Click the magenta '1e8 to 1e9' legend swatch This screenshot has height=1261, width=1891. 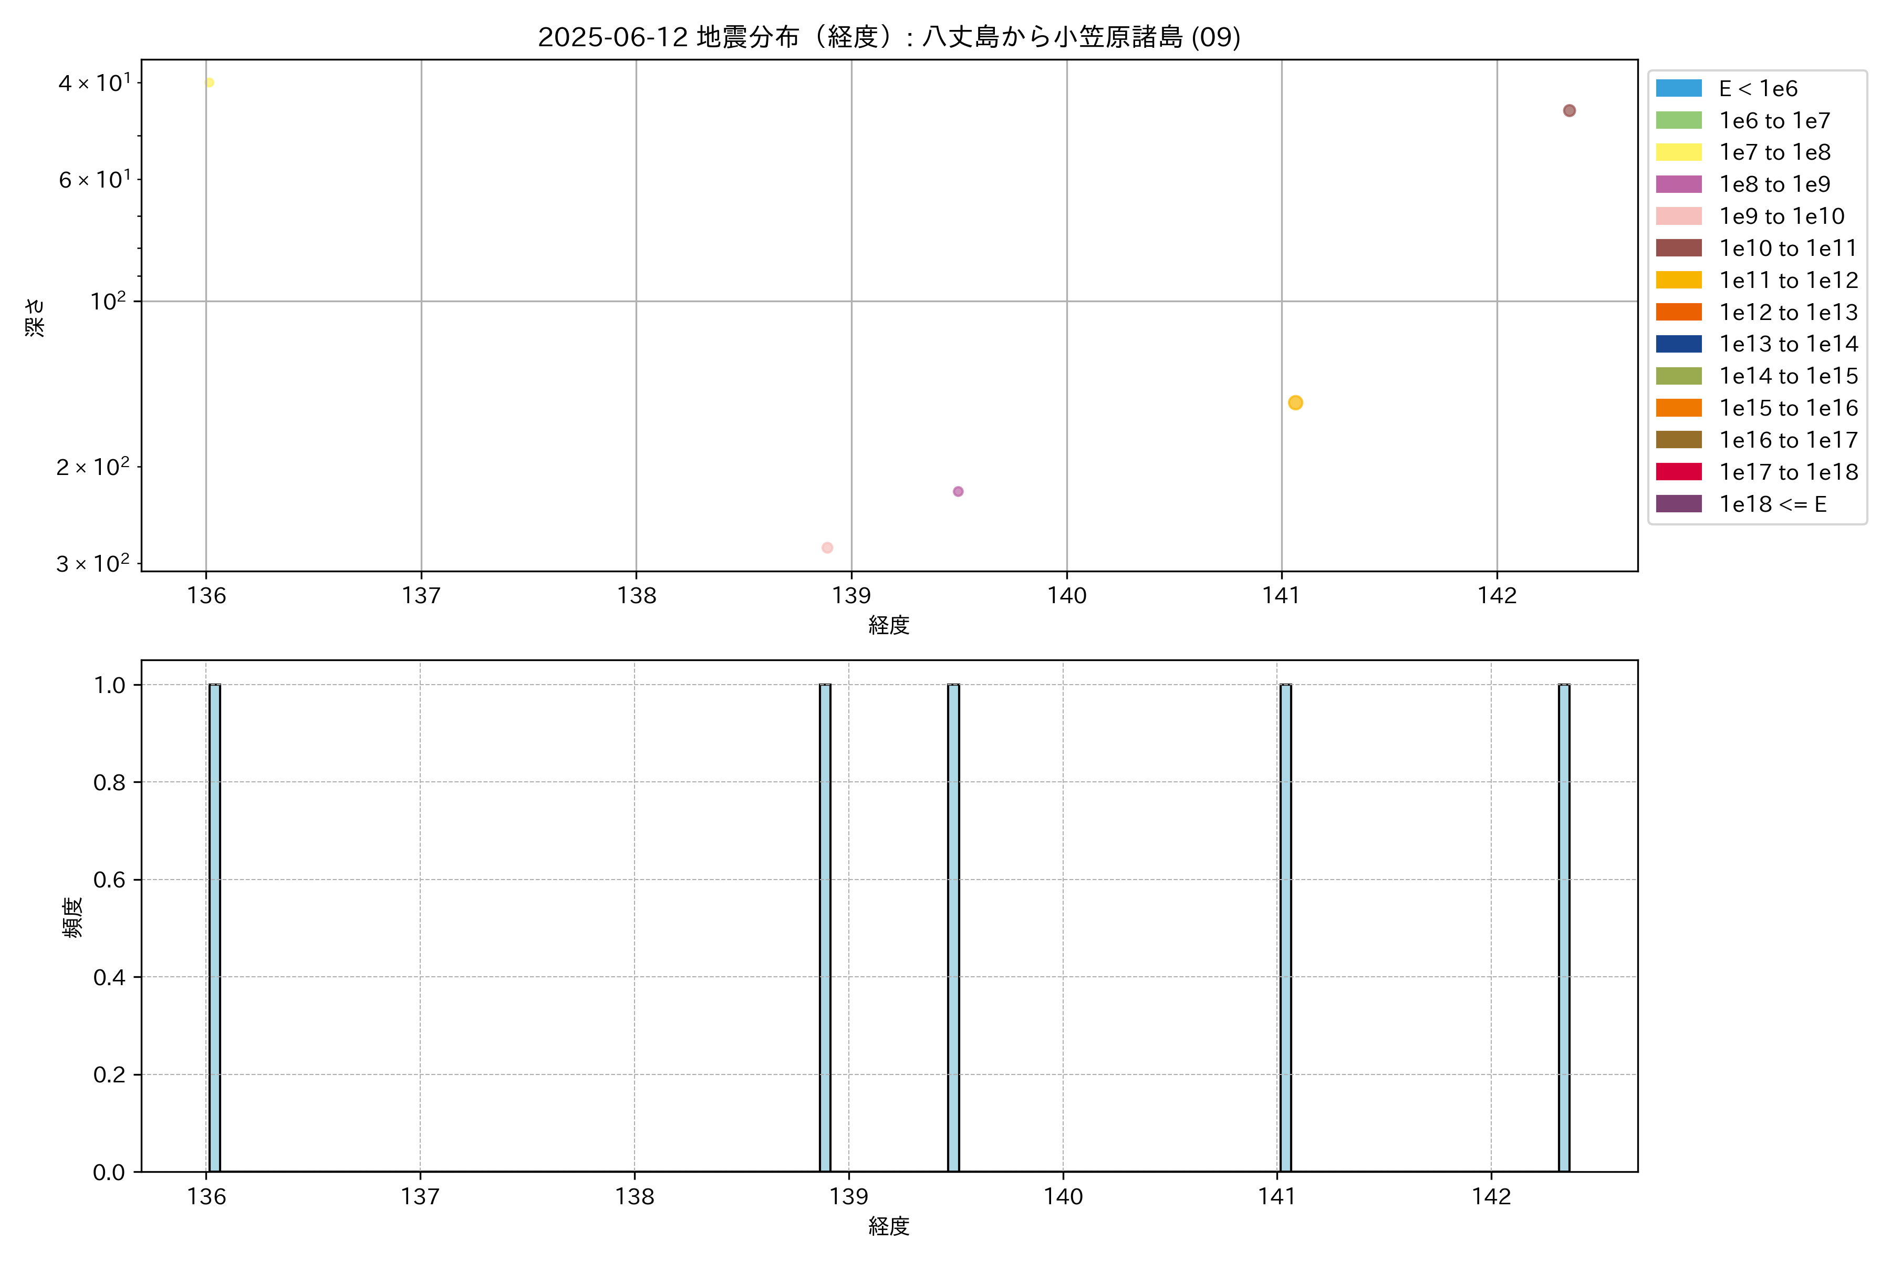(x=1679, y=184)
